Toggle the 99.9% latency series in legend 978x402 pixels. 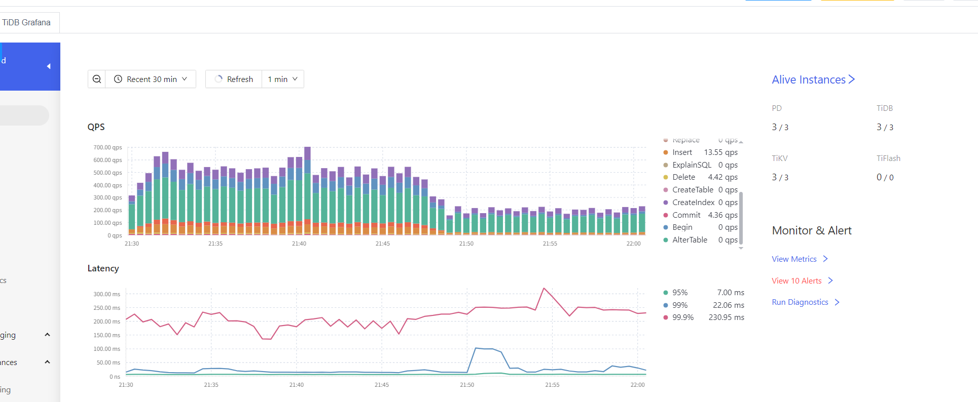point(682,317)
